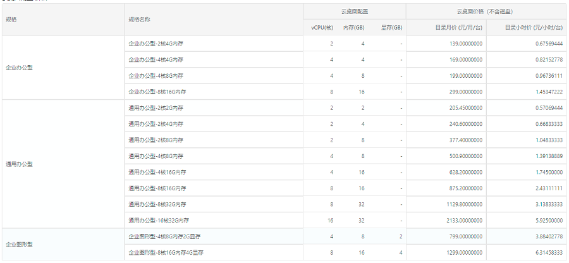Image resolution: width=569 pixels, height=263 pixels.
Task: Click monthly price 377.40000000
Action: click(466, 140)
